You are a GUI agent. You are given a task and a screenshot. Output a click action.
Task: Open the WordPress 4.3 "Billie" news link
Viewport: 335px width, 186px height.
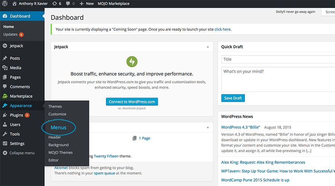point(240,127)
